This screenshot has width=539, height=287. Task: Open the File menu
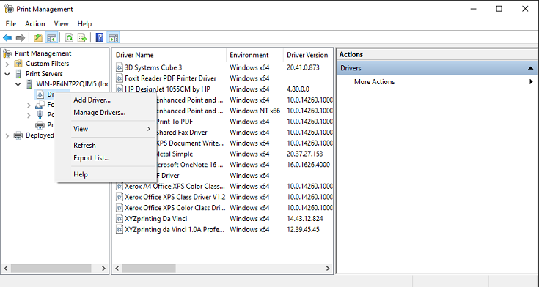(11, 23)
